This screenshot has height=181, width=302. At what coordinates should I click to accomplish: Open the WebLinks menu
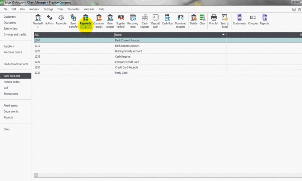tap(89, 9)
